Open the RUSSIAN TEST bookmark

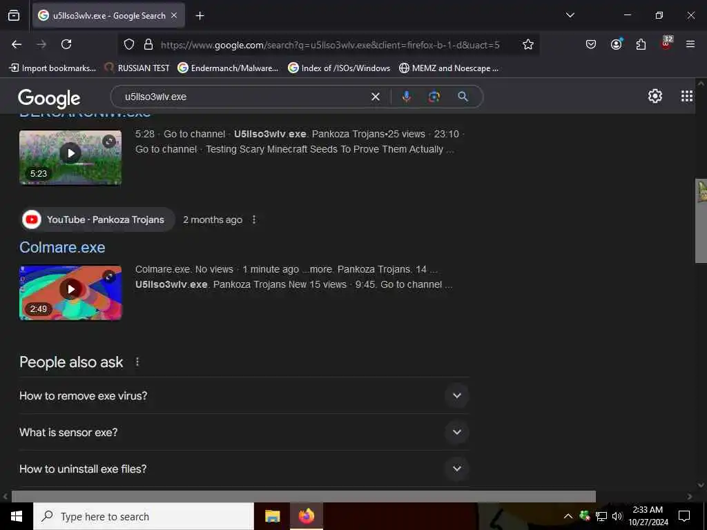point(137,68)
